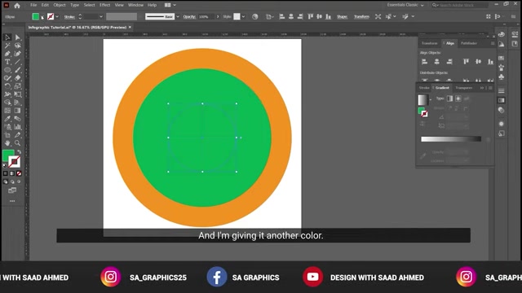Select the Rotate tool
The image size is (522, 293).
click(7, 86)
